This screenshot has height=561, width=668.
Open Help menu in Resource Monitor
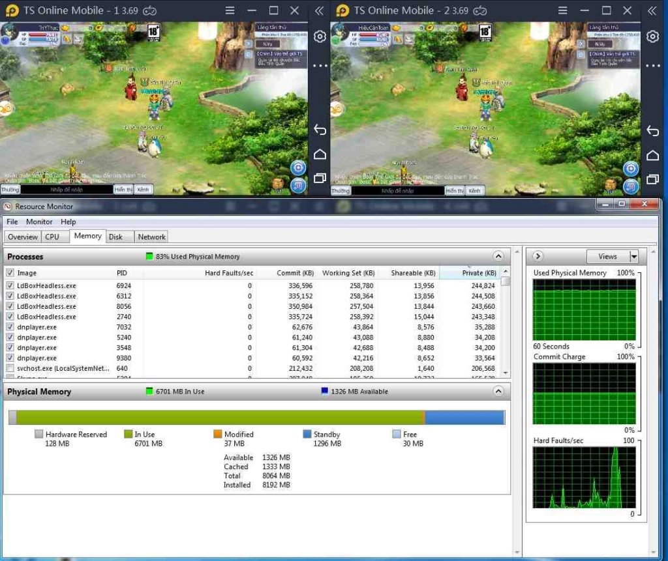point(68,222)
